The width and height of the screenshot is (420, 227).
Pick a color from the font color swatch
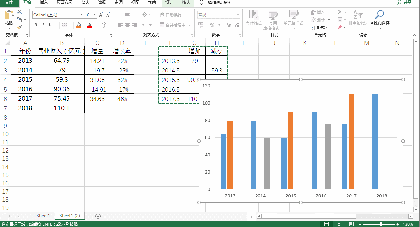click(x=90, y=25)
